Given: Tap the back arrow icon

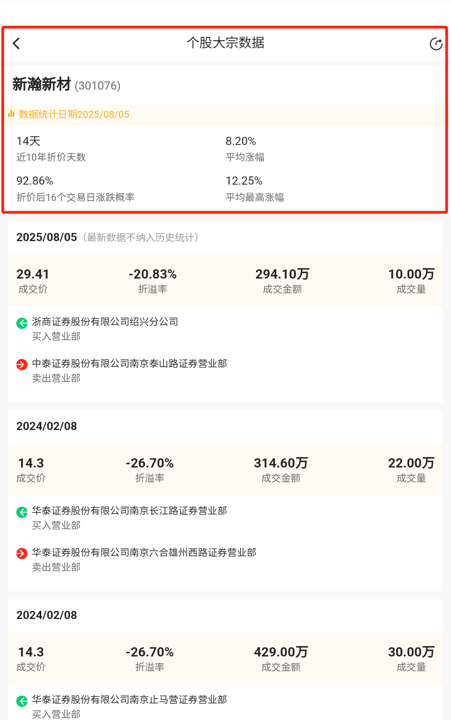Looking at the screenshot, I should click(x=16, y=43).
